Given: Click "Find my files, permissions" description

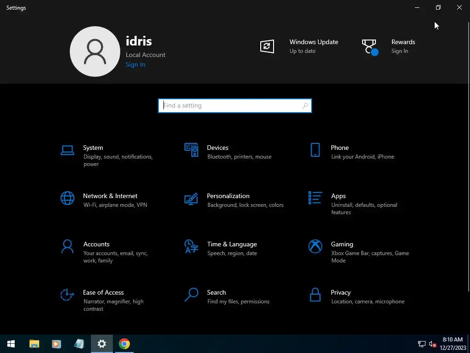Looking at the screenshot, I should tap(238, 302).
